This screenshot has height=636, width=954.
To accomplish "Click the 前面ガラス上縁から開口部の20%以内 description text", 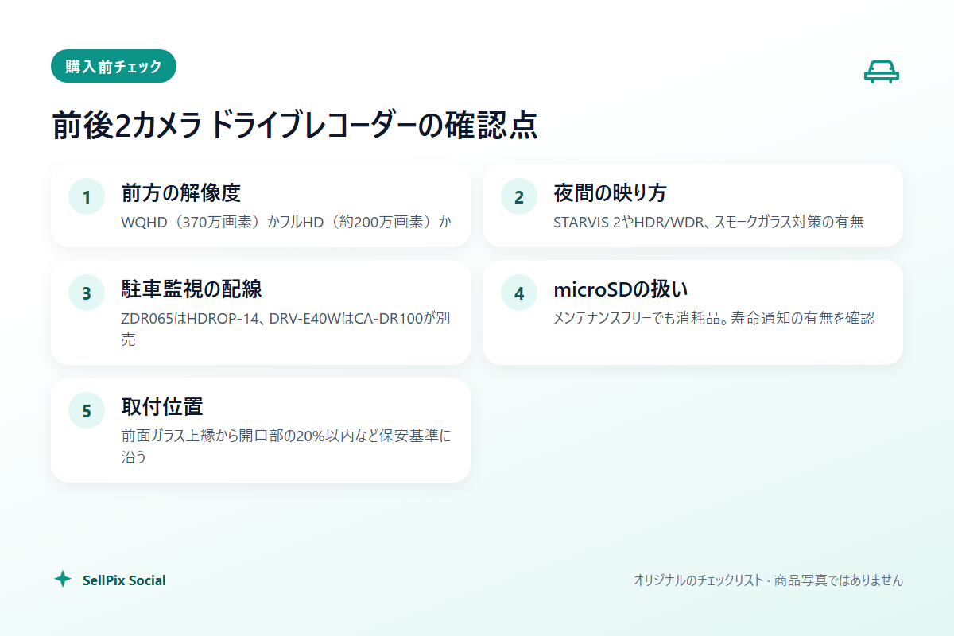I will 285,446.
